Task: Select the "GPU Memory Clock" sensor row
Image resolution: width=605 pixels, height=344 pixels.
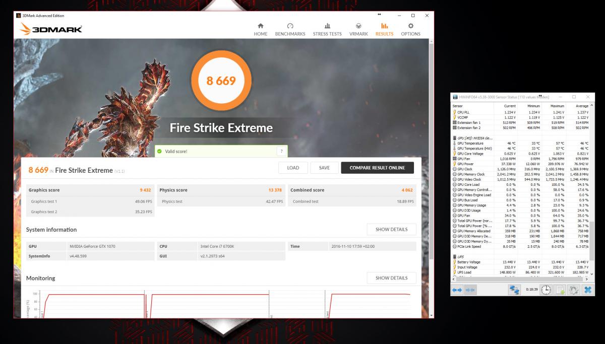Action: pos(520,174)
